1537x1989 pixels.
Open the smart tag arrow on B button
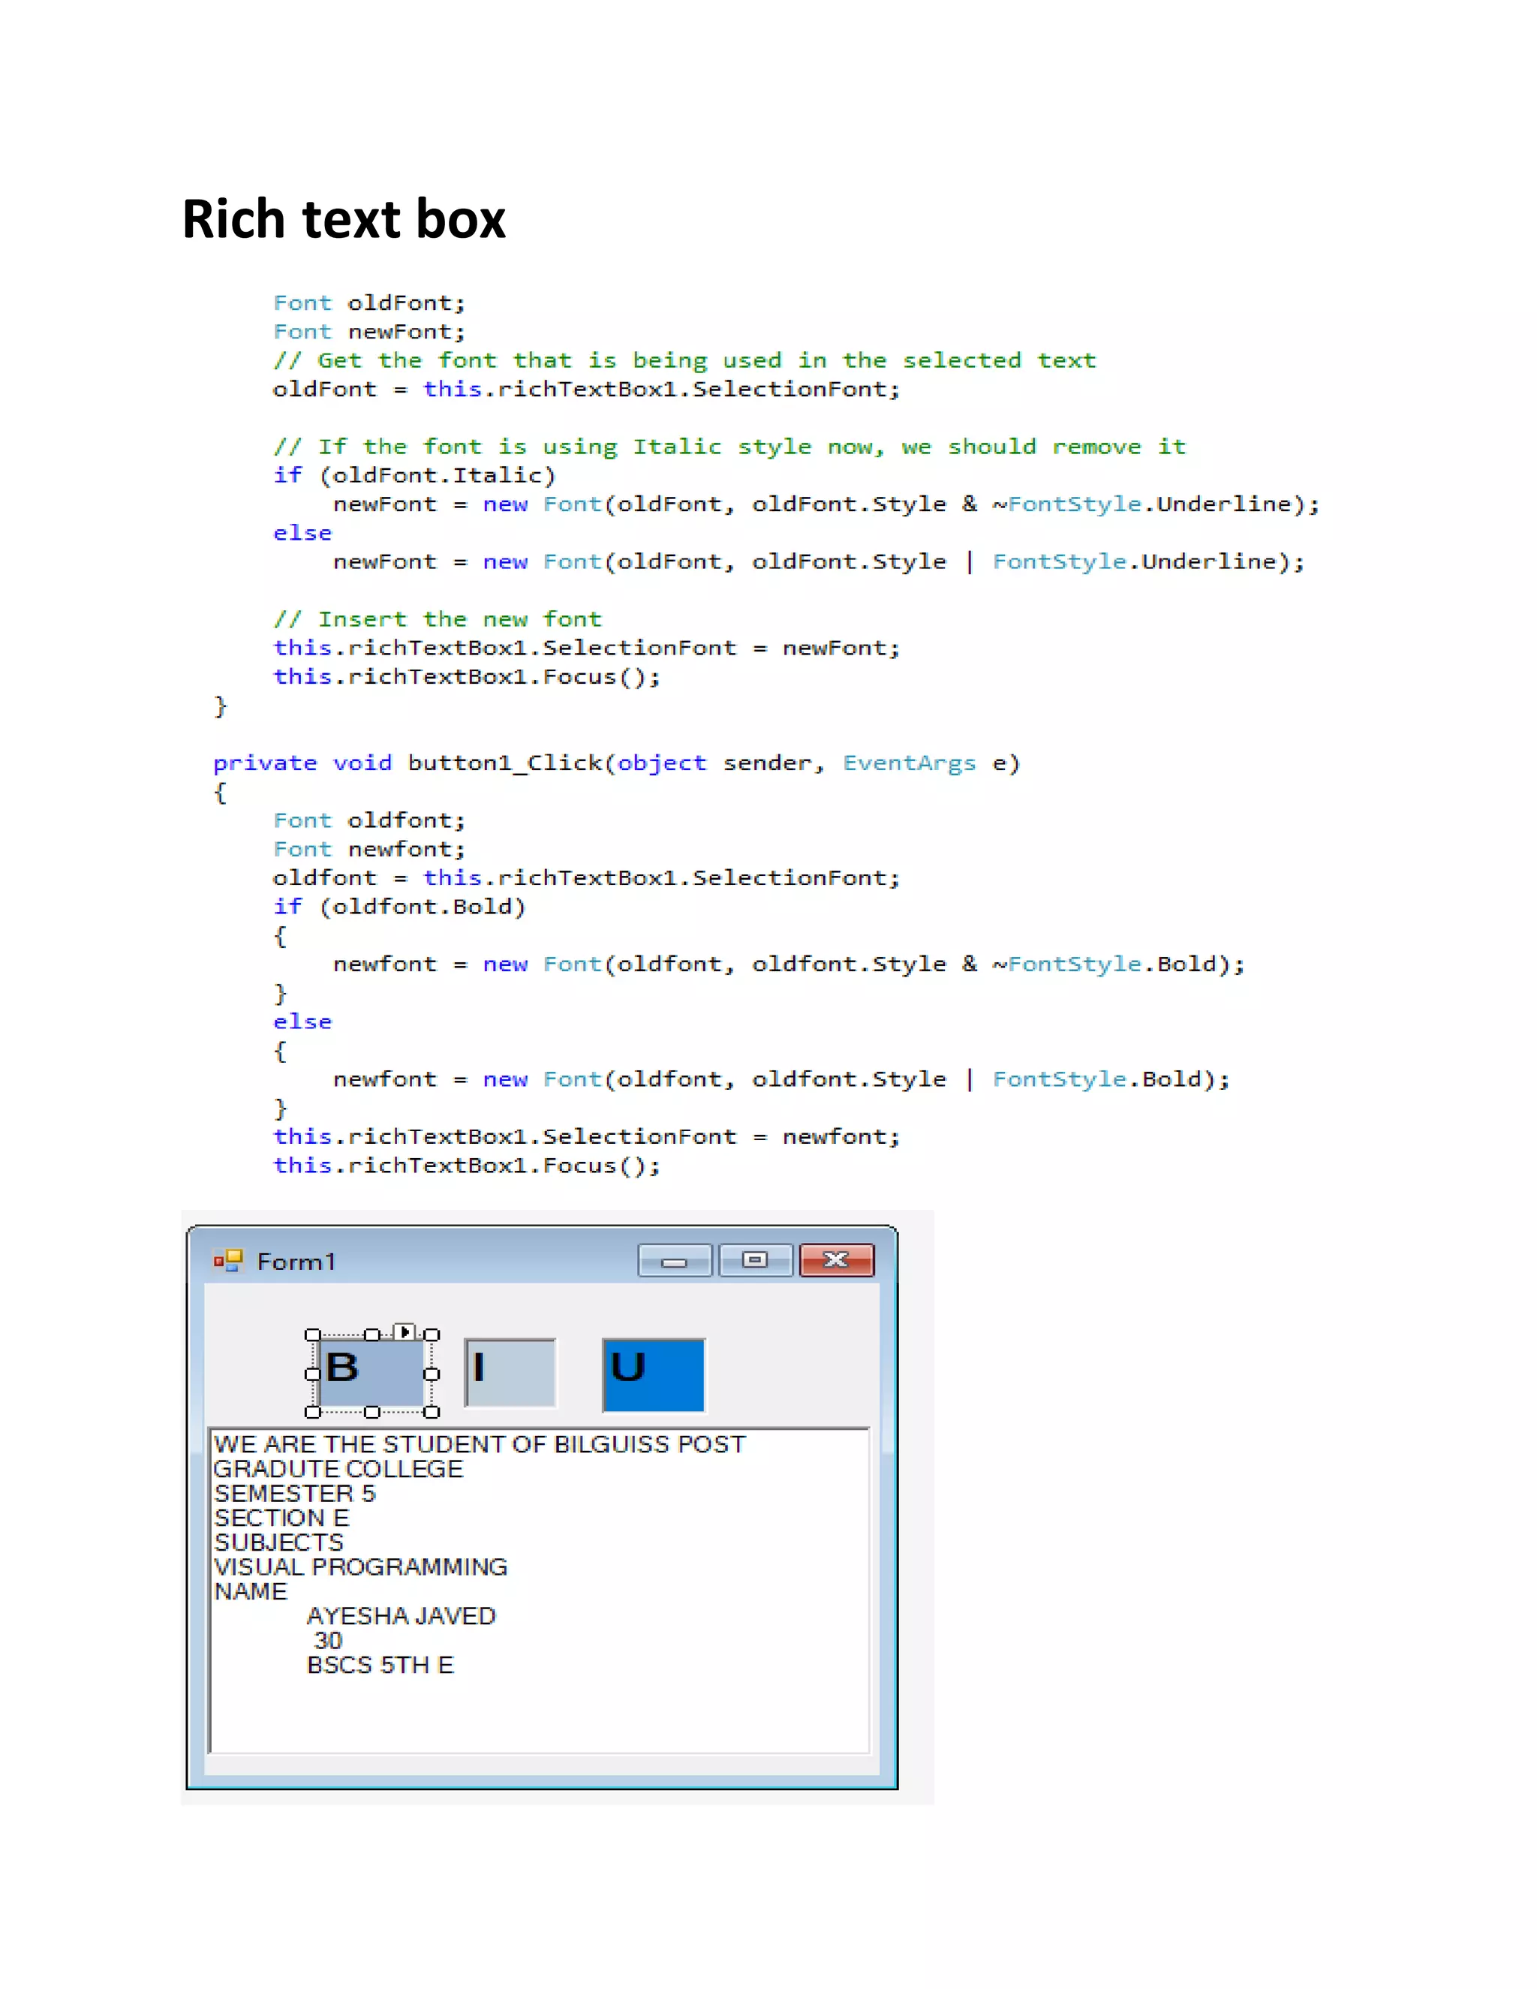coord(405,1332)
